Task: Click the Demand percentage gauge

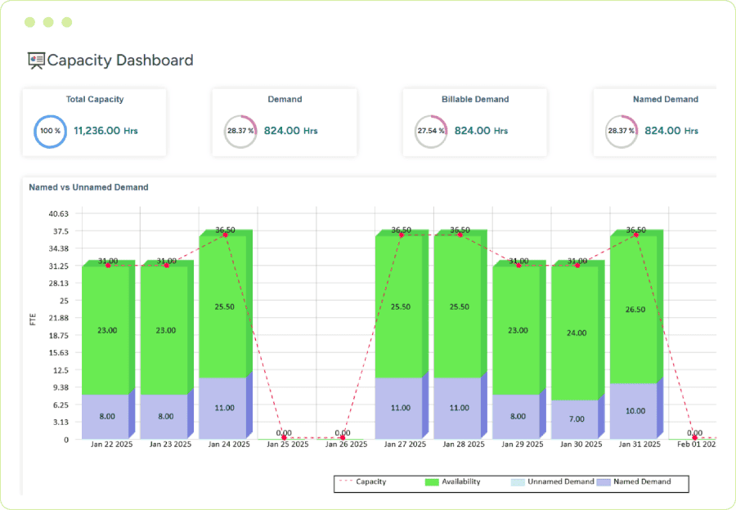Action: tap(240, 131)
